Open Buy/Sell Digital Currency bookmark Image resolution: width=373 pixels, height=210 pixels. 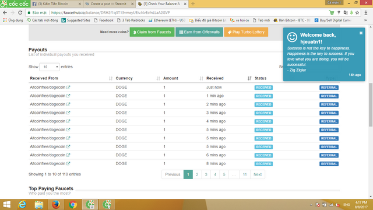coord(333,20)
